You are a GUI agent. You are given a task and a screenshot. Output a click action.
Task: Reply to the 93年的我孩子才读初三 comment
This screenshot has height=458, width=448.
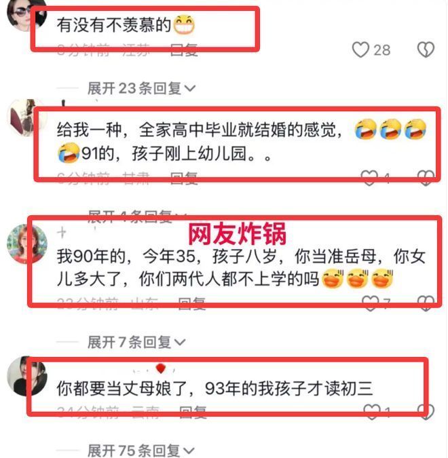click(193, 412)
